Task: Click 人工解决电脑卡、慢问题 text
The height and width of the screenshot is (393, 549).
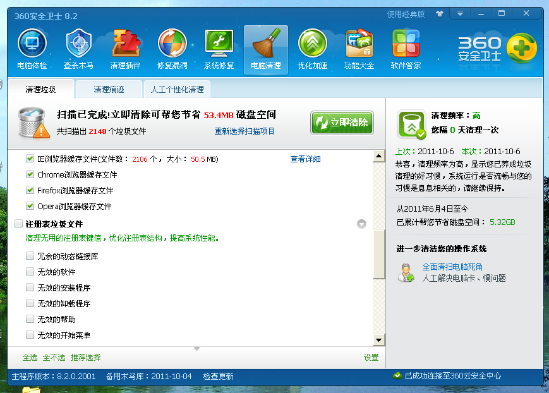Action: (464, 278)
